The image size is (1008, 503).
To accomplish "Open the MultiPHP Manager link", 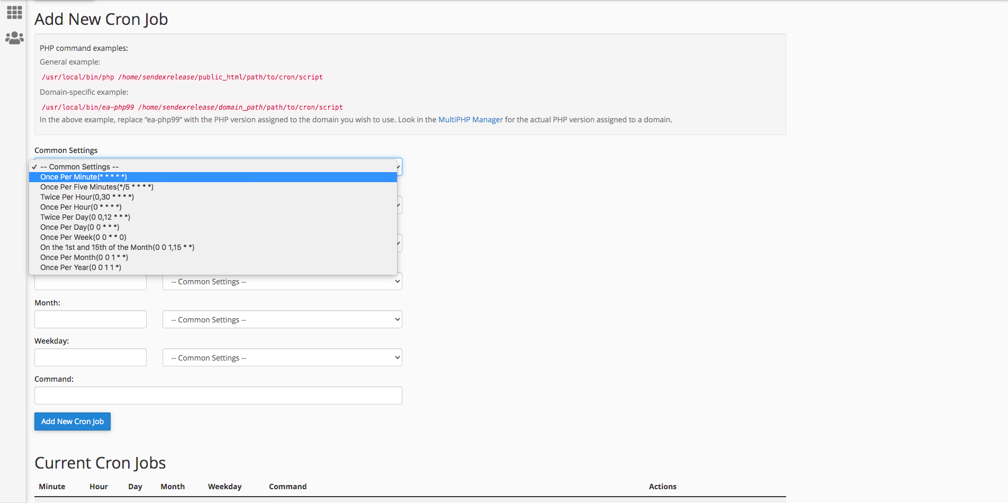I will point(470,120).
